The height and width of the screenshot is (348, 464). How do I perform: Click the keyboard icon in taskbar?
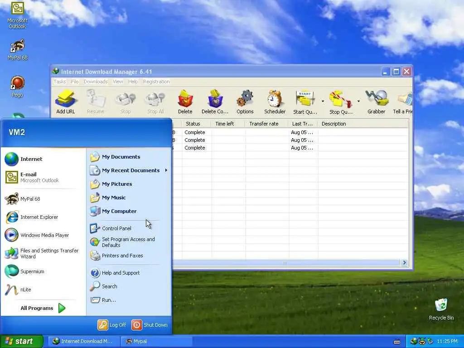pos(397,342)
